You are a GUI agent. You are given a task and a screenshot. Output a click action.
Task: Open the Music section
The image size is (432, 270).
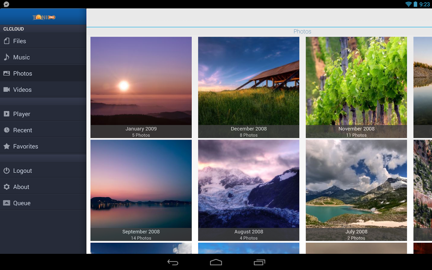pyautogui.click(x=43, y=57)
